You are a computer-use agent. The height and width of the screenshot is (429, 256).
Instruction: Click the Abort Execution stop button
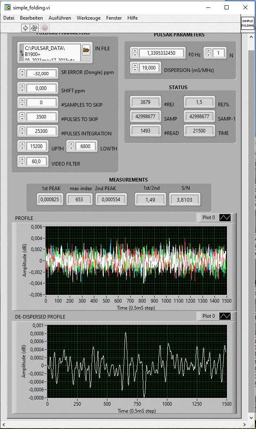(45, 28)
